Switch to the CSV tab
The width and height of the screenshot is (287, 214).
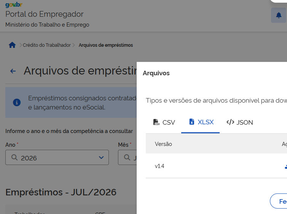pos(164,122)
